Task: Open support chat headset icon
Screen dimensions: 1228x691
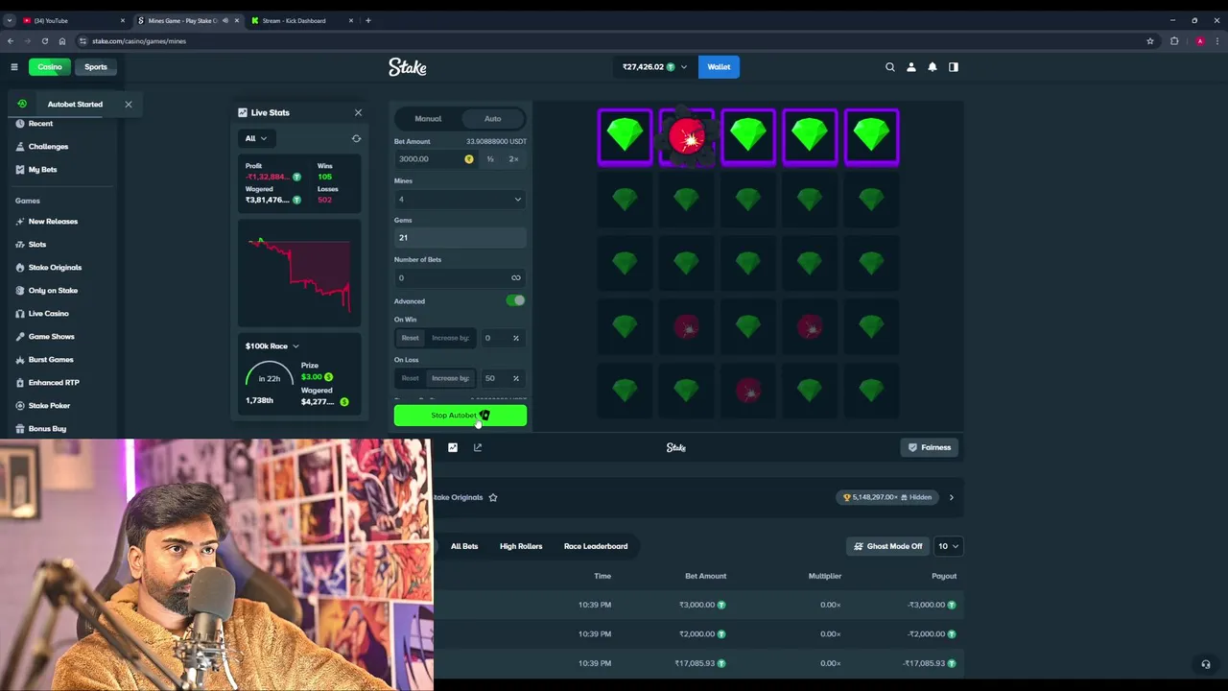Action: pyautogui.click(x=1206, y=664)
